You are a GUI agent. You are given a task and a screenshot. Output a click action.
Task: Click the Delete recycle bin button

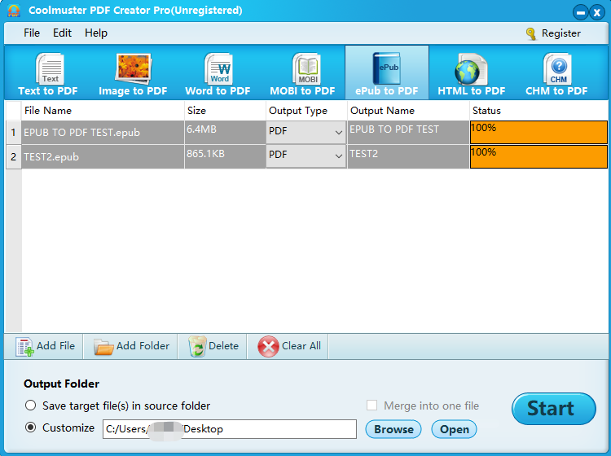tap(213, 346)
